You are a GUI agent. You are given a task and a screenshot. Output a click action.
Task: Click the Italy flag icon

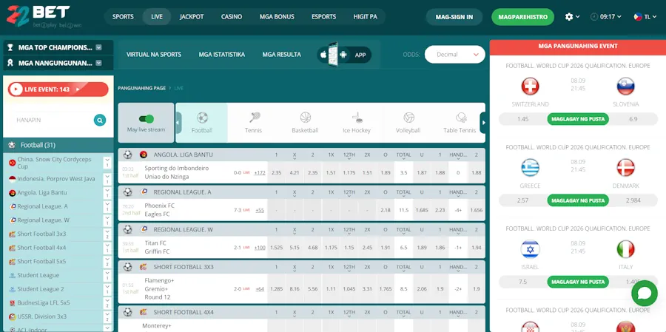pyautogui.click(x=625, y=249)
